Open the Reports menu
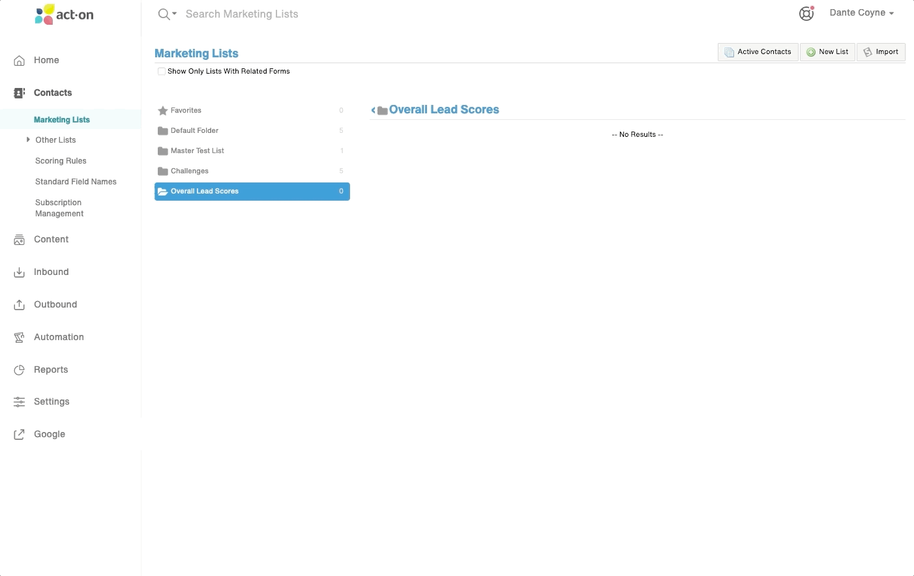Viewport: 914px width, 576px height. 51,369
